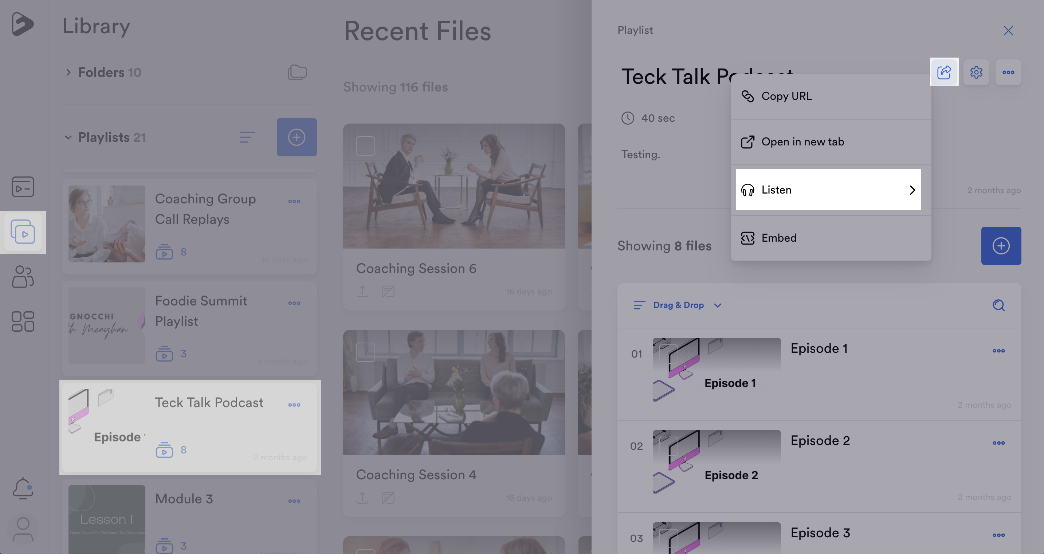The height and width of the screenshot is (554, 1044).
Task: Click share icon under Coaching Session 4
Action: point(362,498)
